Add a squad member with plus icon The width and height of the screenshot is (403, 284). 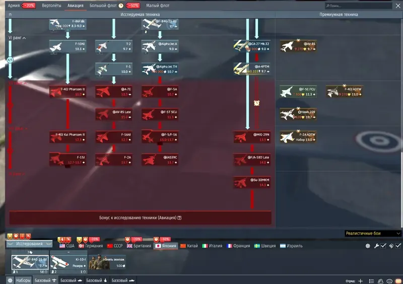(360, 281)
